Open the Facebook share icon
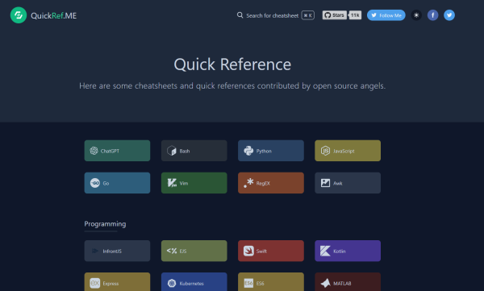Image resolution: width=484 pixels, height=291 pixels. coord(432,15)
